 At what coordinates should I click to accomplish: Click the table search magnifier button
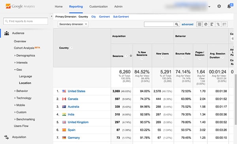coord(177,24)
